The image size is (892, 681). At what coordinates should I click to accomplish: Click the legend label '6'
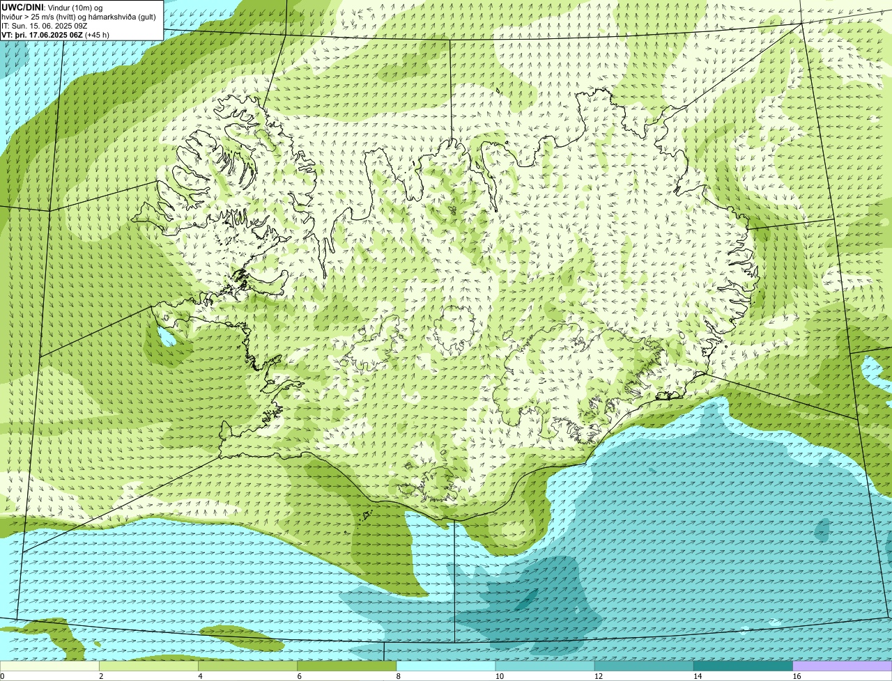[x=300, y=676]
